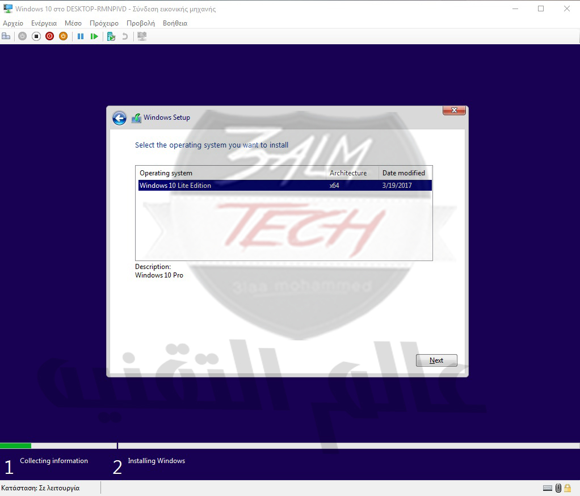Maximize the virtual machine connection window
The image size is (580, 496).
coord(541,9)
